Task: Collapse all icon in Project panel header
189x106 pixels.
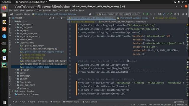Action: coord(57,18)
